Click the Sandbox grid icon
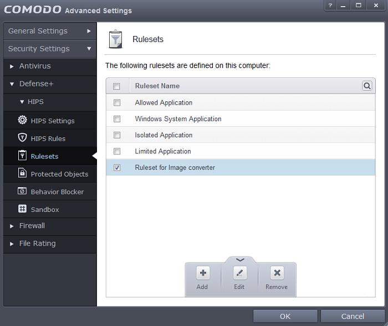388x326 pixels. [22, 209]
